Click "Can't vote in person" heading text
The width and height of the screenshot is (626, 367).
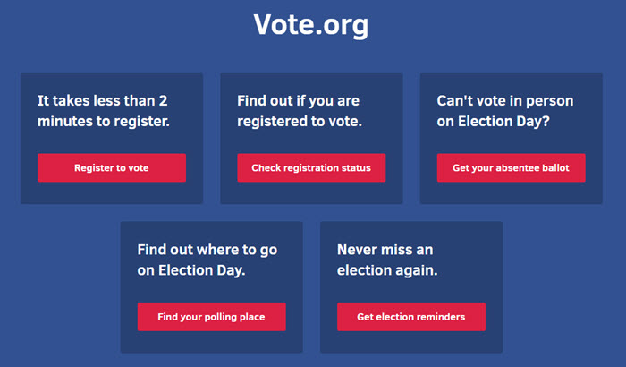tap(505, 100)
